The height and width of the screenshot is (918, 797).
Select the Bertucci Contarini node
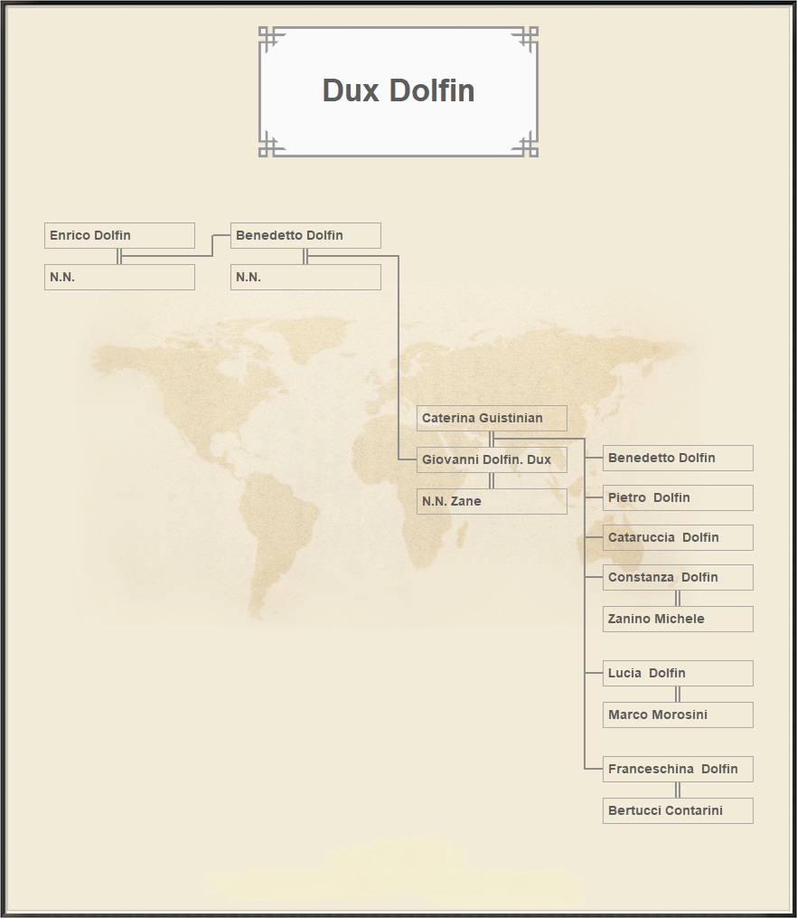(x=678, y=811)
